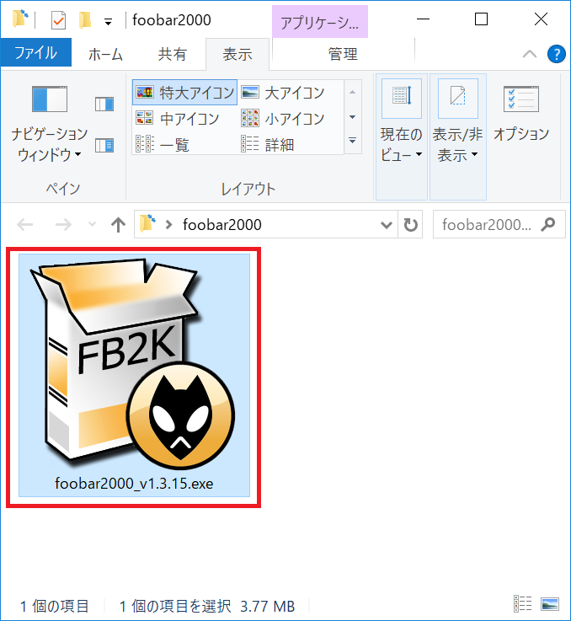Open Help with the question mark icon
The height and width of the screenshot is (621, 571).
tap(557, 54)
